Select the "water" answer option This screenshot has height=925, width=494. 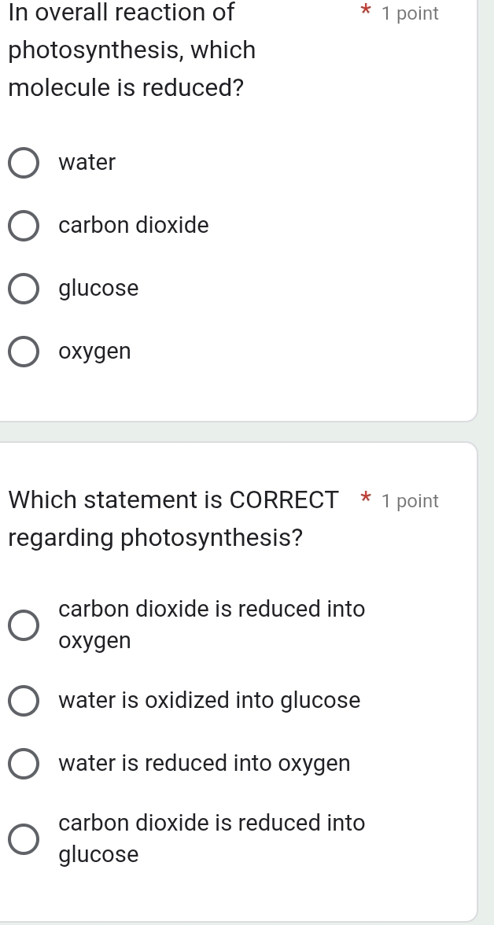[24, 163]
